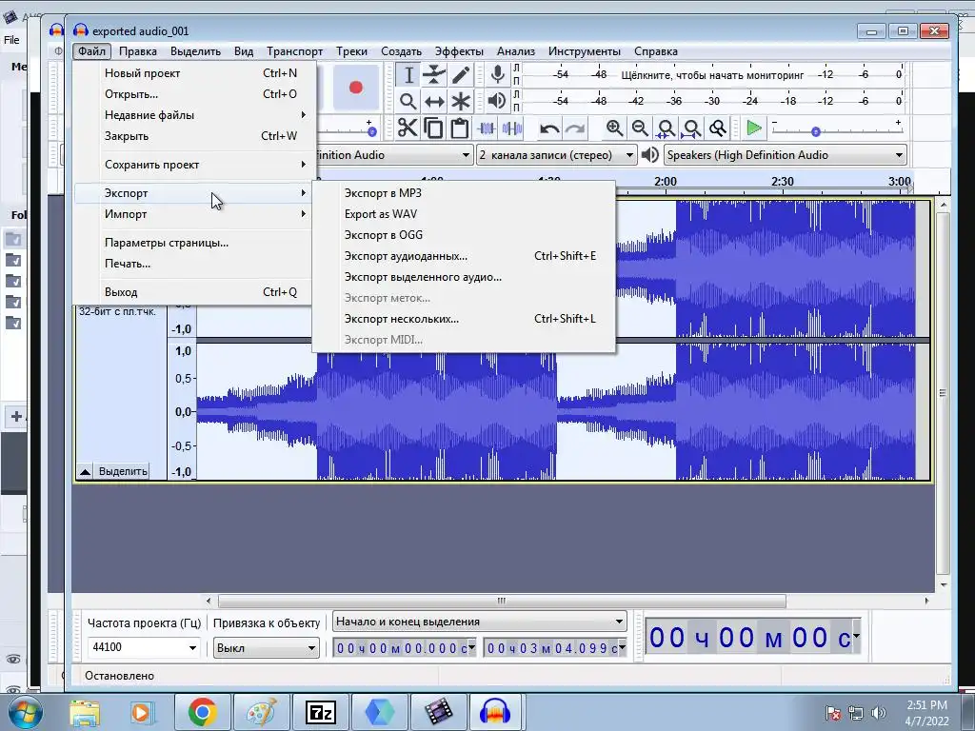Choose Параметры страницы menu item
975x731 pixels.
193,243
